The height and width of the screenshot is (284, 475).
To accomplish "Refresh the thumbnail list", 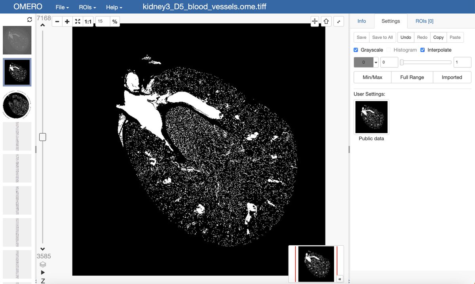I will (x=29, y=19).
